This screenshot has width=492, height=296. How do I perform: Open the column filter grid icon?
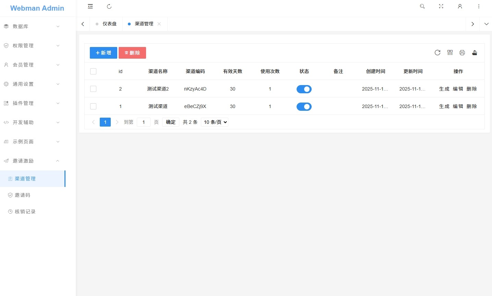point(450,52)
